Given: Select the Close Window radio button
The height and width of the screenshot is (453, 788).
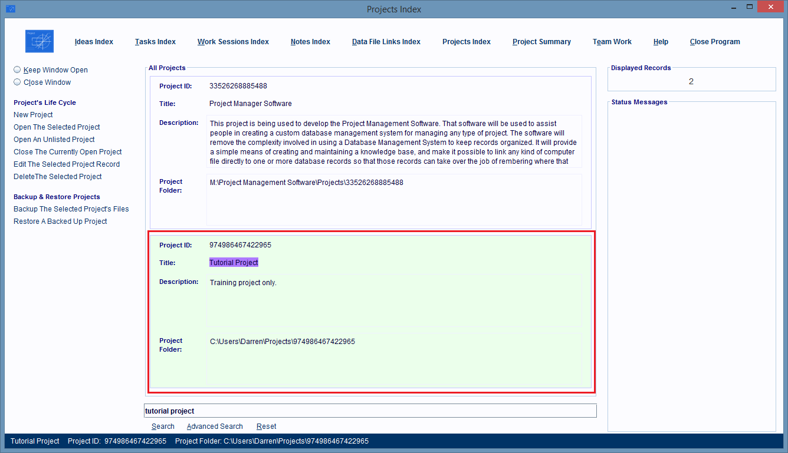Looking at the screenshot, I should click(17, 82).
